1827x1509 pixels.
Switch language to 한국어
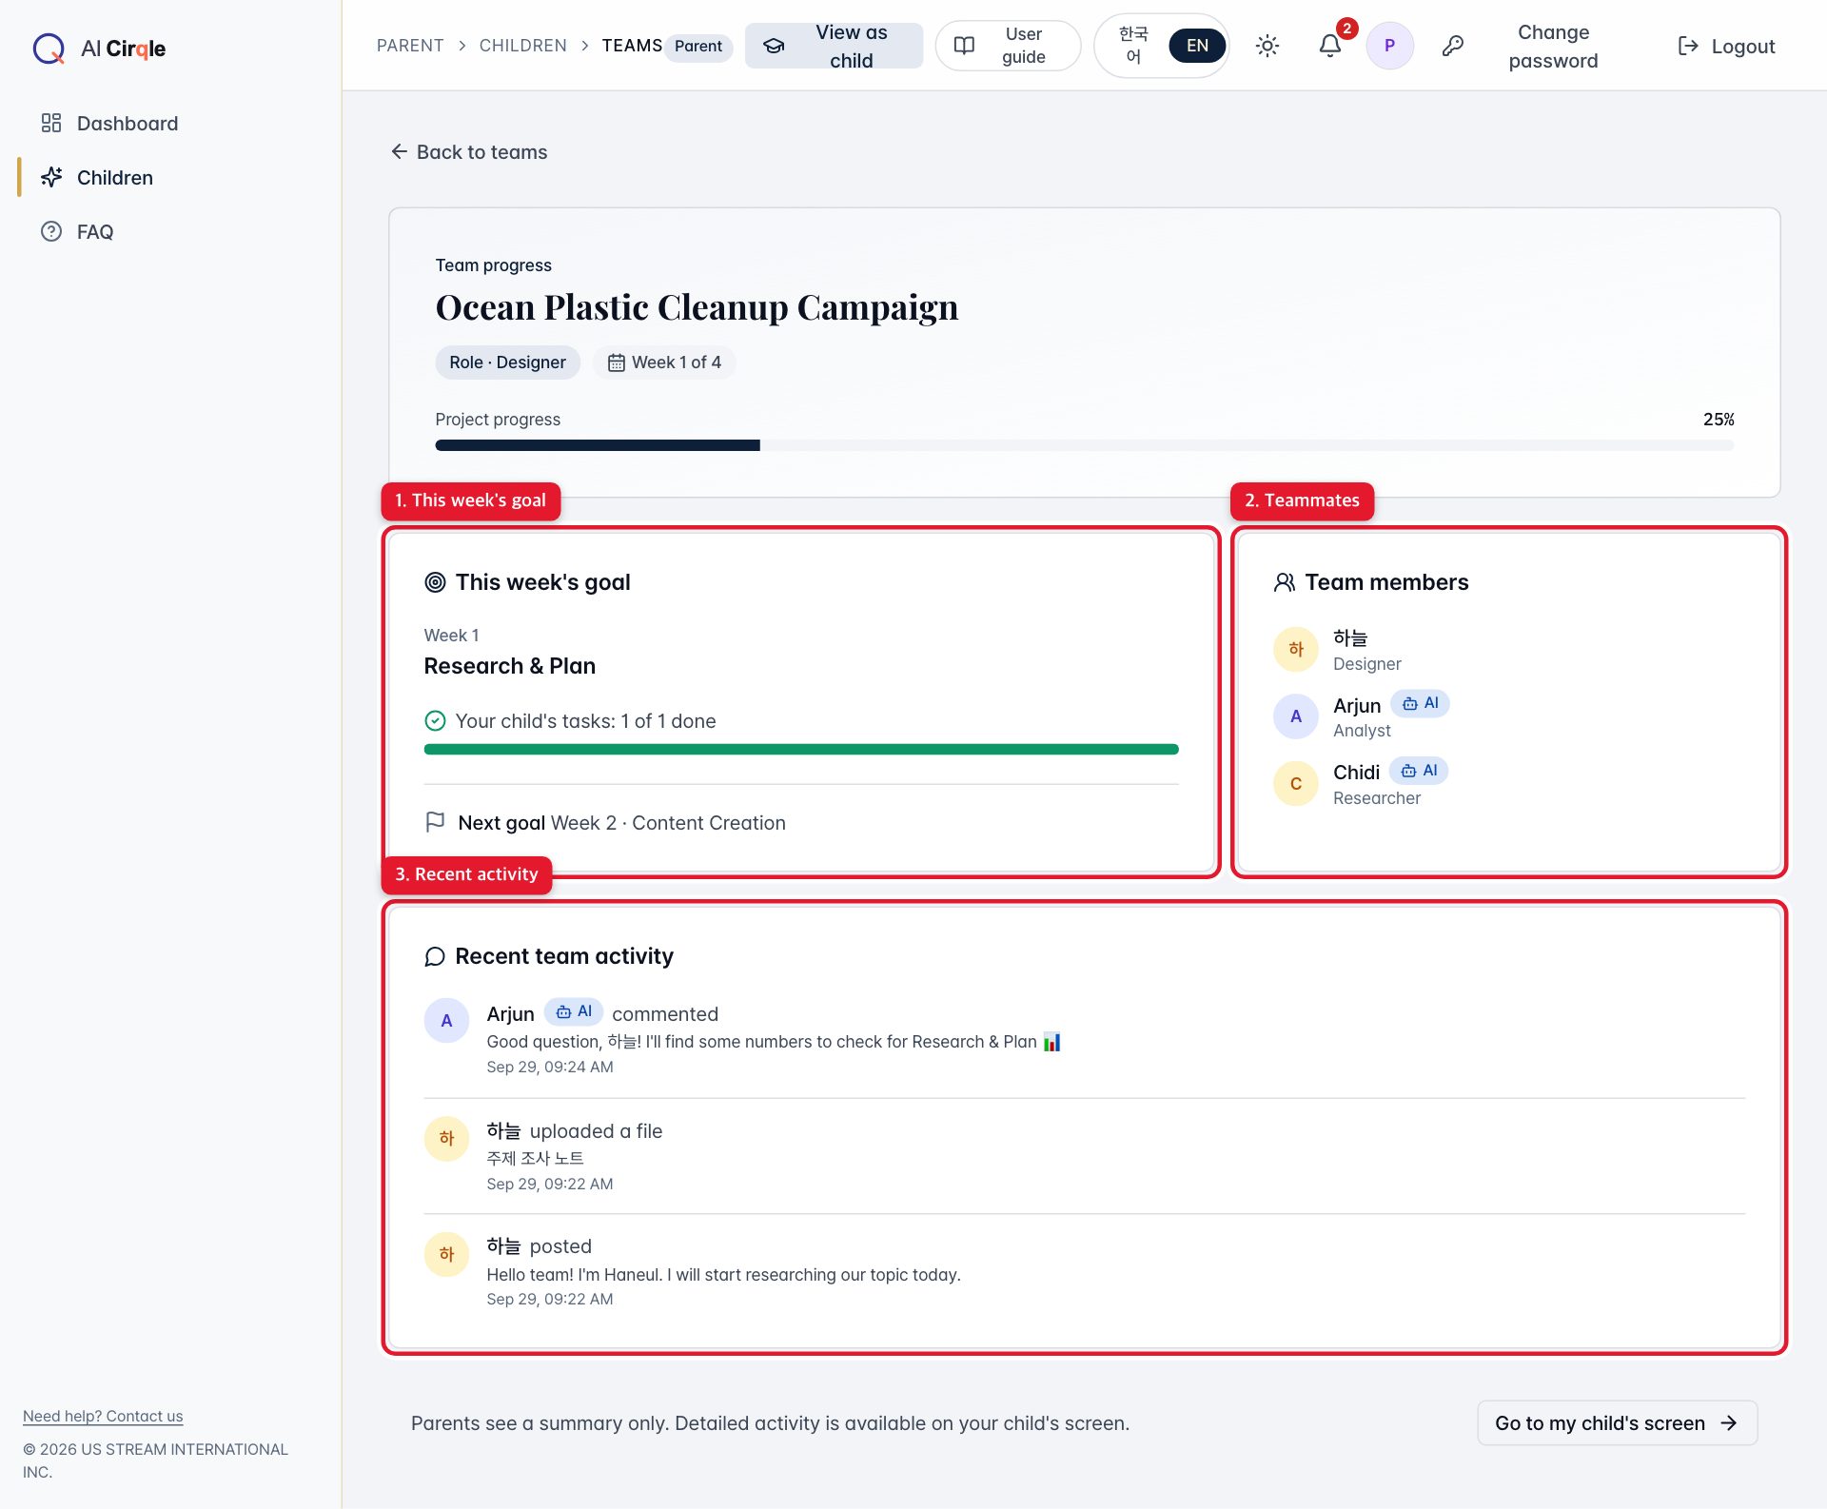[1132, 46]
